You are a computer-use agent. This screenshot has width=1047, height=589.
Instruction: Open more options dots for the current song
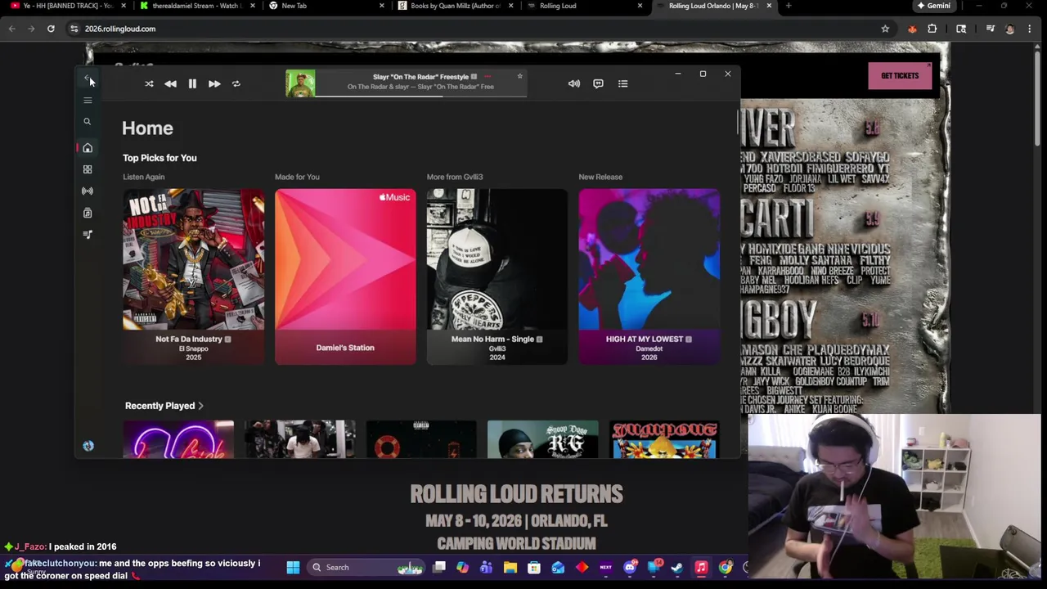(488, 76)
